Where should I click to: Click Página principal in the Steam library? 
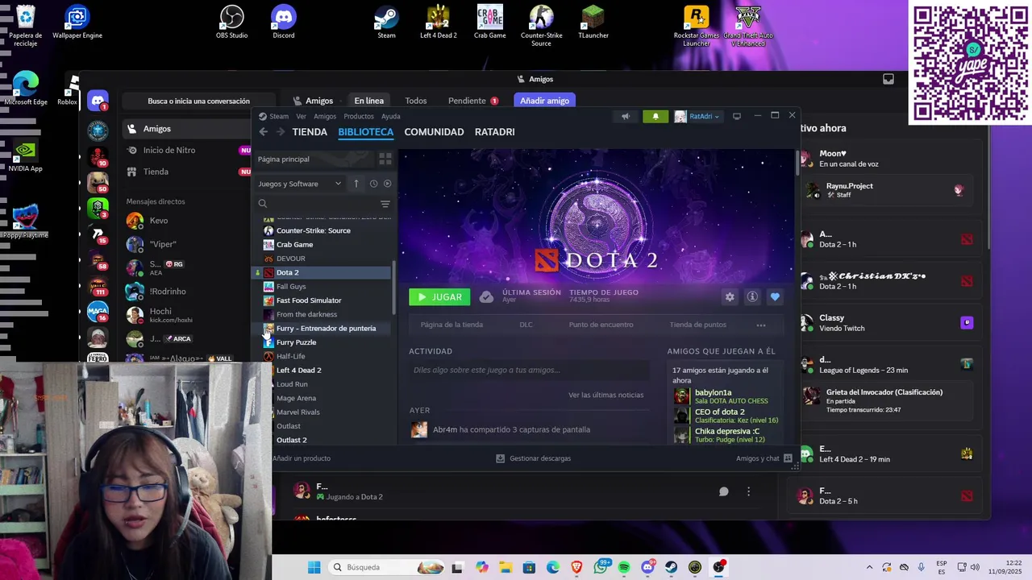point(284,159)
